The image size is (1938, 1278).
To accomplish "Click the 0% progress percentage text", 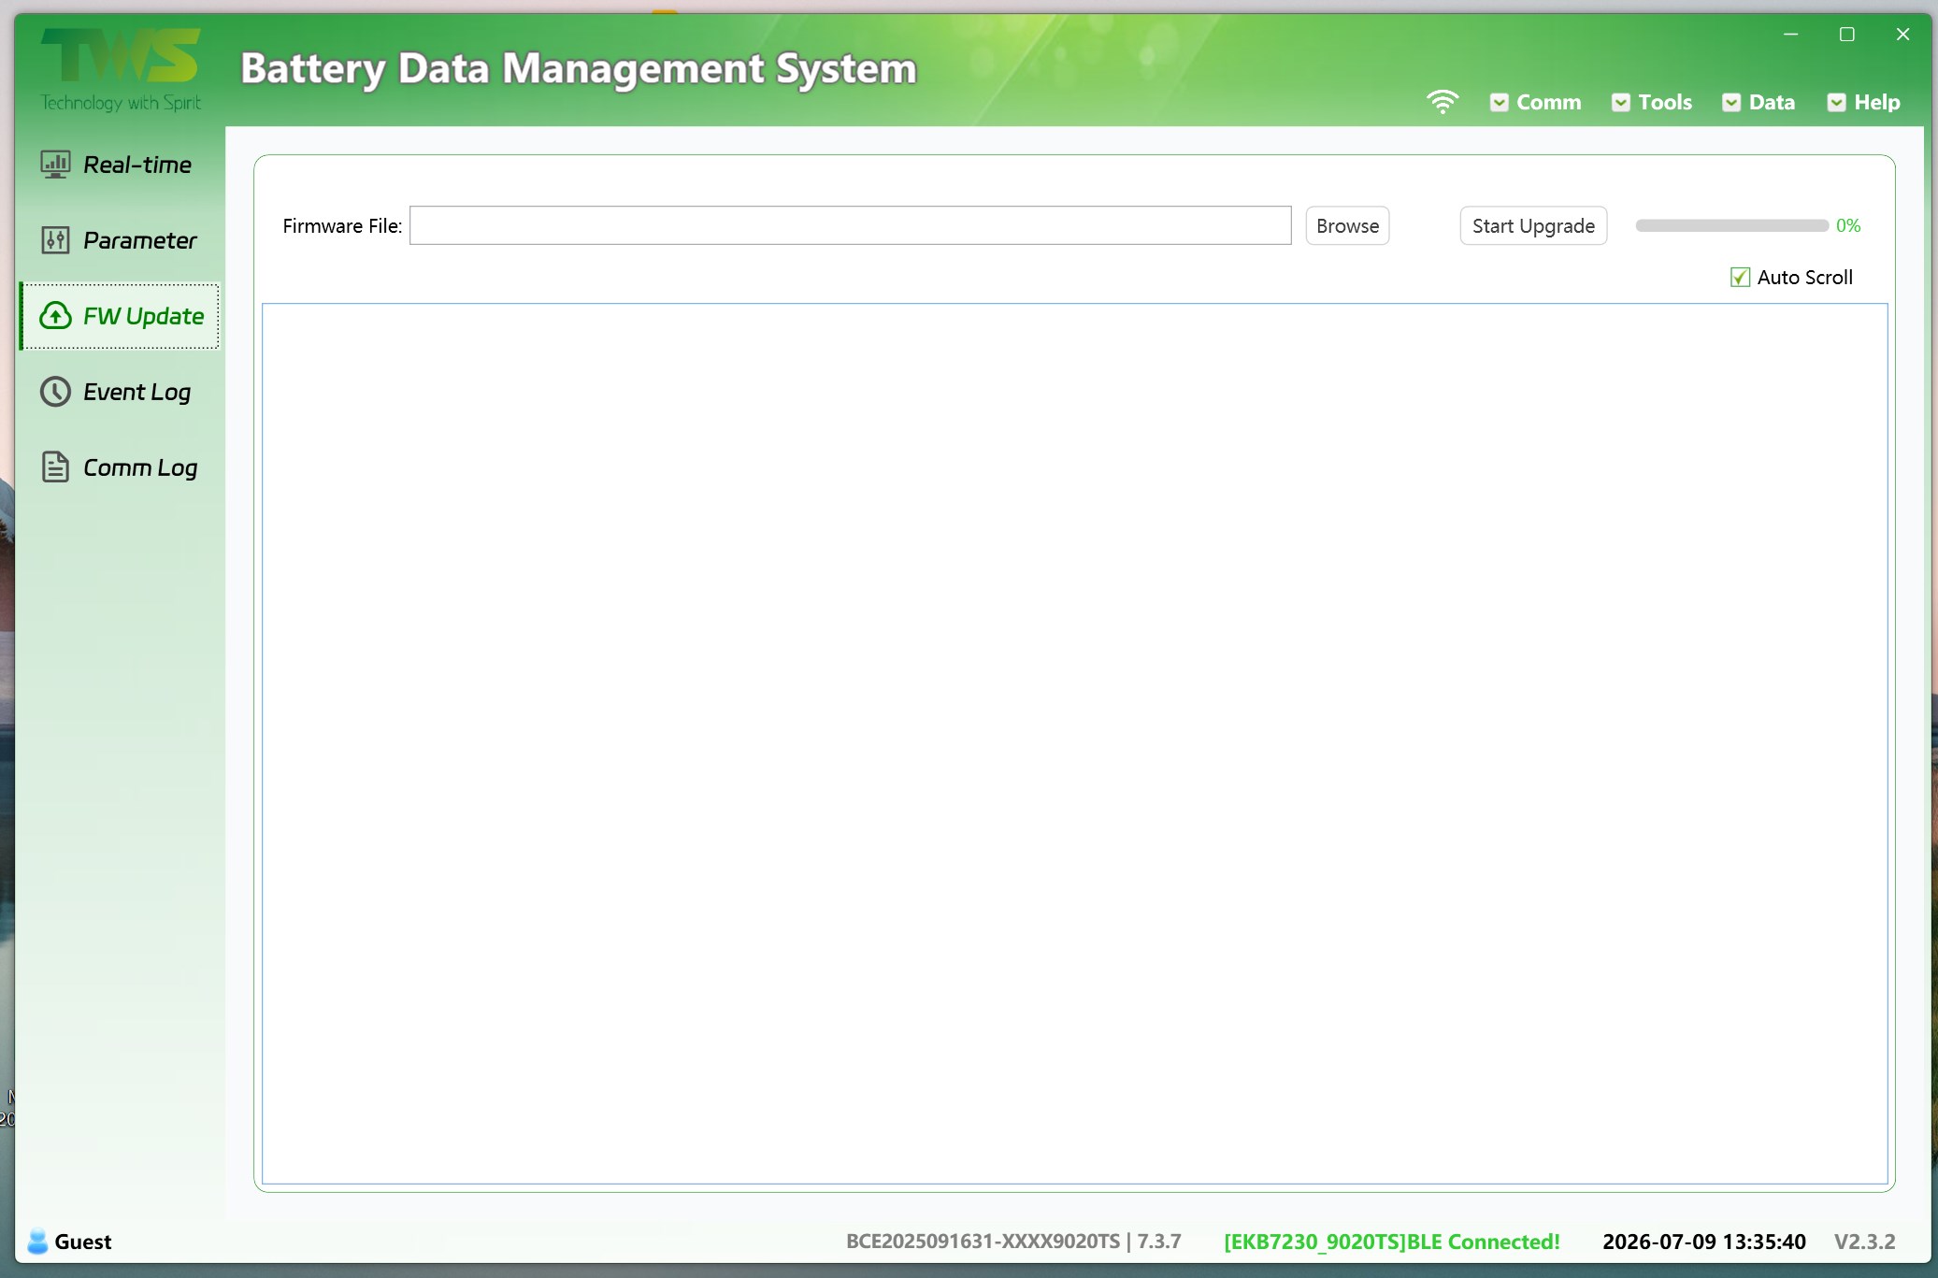I will (1848, 225).
